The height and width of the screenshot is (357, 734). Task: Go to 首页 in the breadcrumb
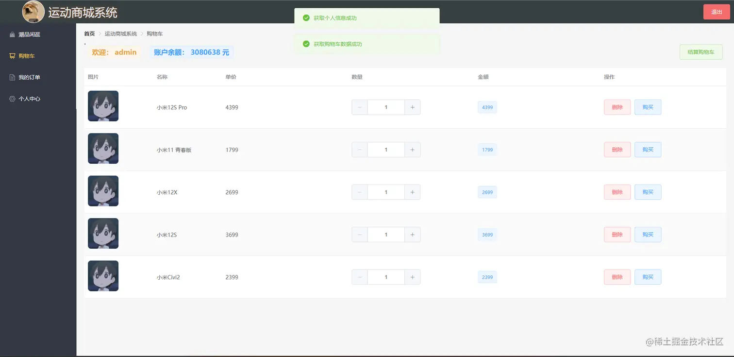pyautogui.click(x=89, y=34)
